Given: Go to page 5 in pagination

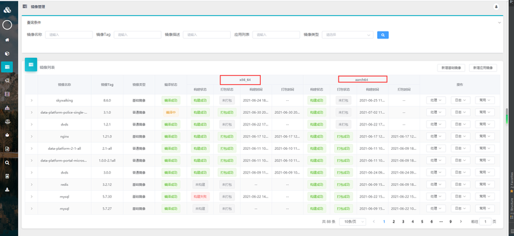Looking at the screenshot, I should (422, 222).
